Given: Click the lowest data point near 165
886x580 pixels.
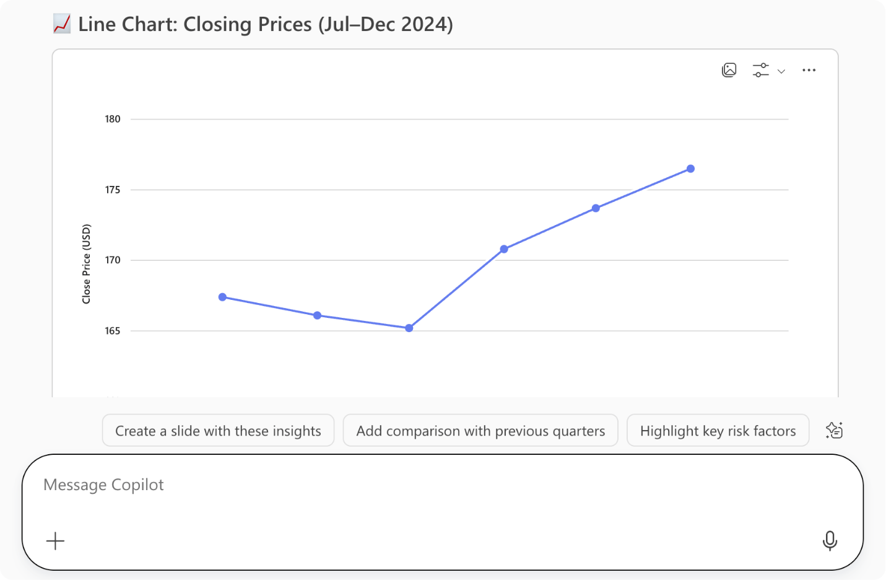Looking at the screenshot, I should coord(409,328).
